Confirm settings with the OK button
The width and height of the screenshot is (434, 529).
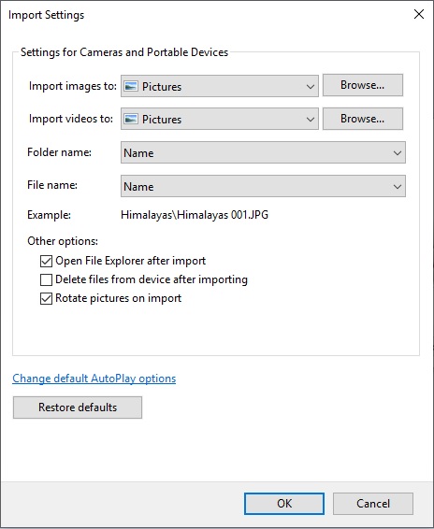coord(284,504)
